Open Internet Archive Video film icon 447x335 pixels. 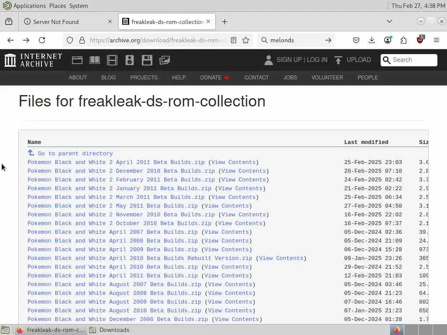112,60
